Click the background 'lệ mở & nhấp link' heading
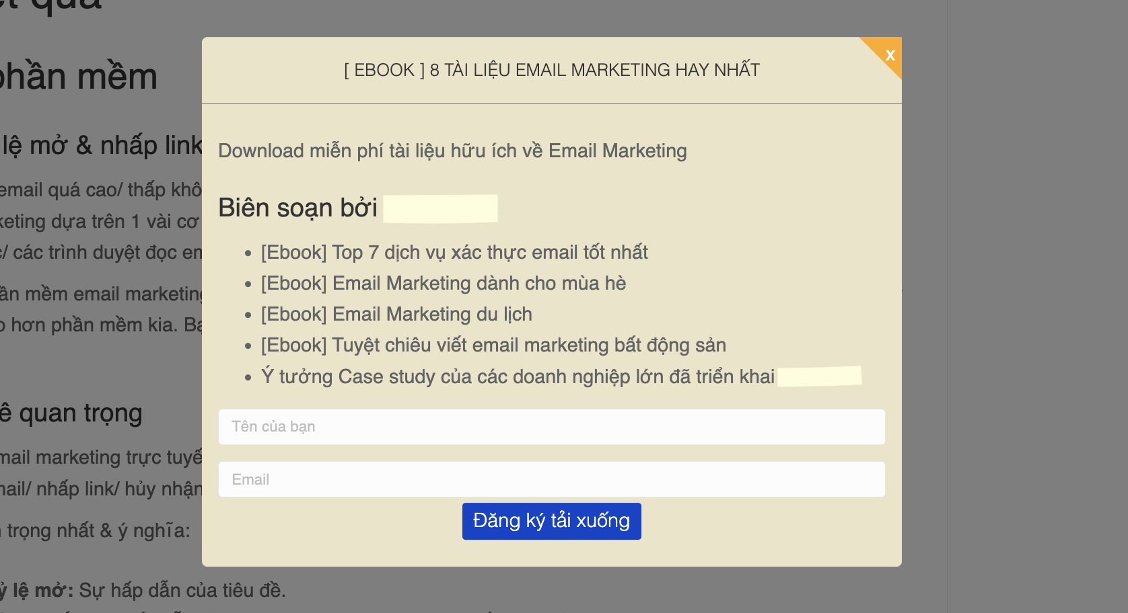Screen dimensions: 1128x613 pos(101,145)
